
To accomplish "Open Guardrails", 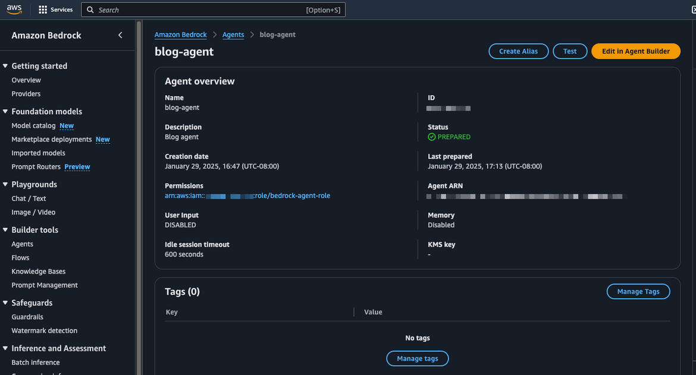I will tap(27, 317).
